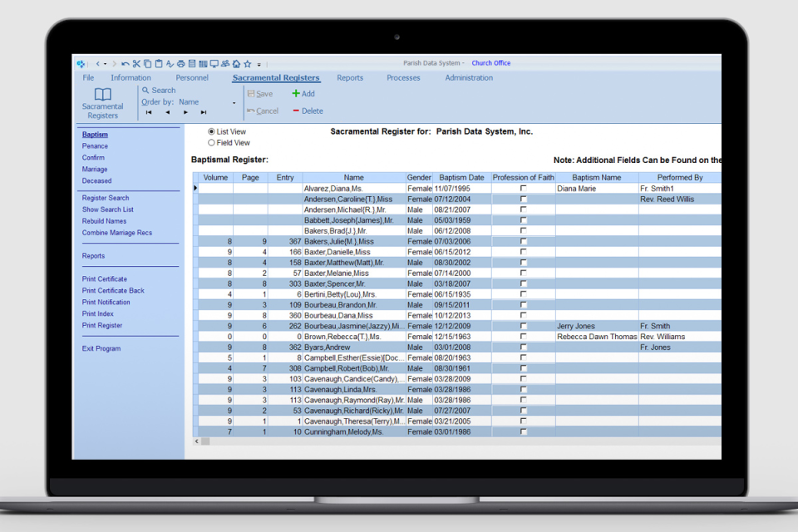798x532 pixels.
Task: Select Marriage register in sidebar
Action: 95,169
